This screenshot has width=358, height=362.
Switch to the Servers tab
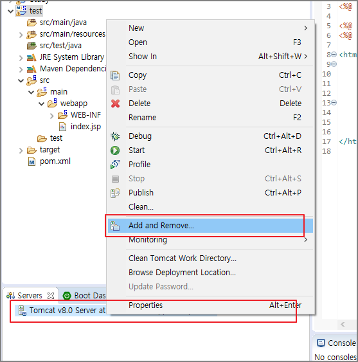click(x=30, y=296)
